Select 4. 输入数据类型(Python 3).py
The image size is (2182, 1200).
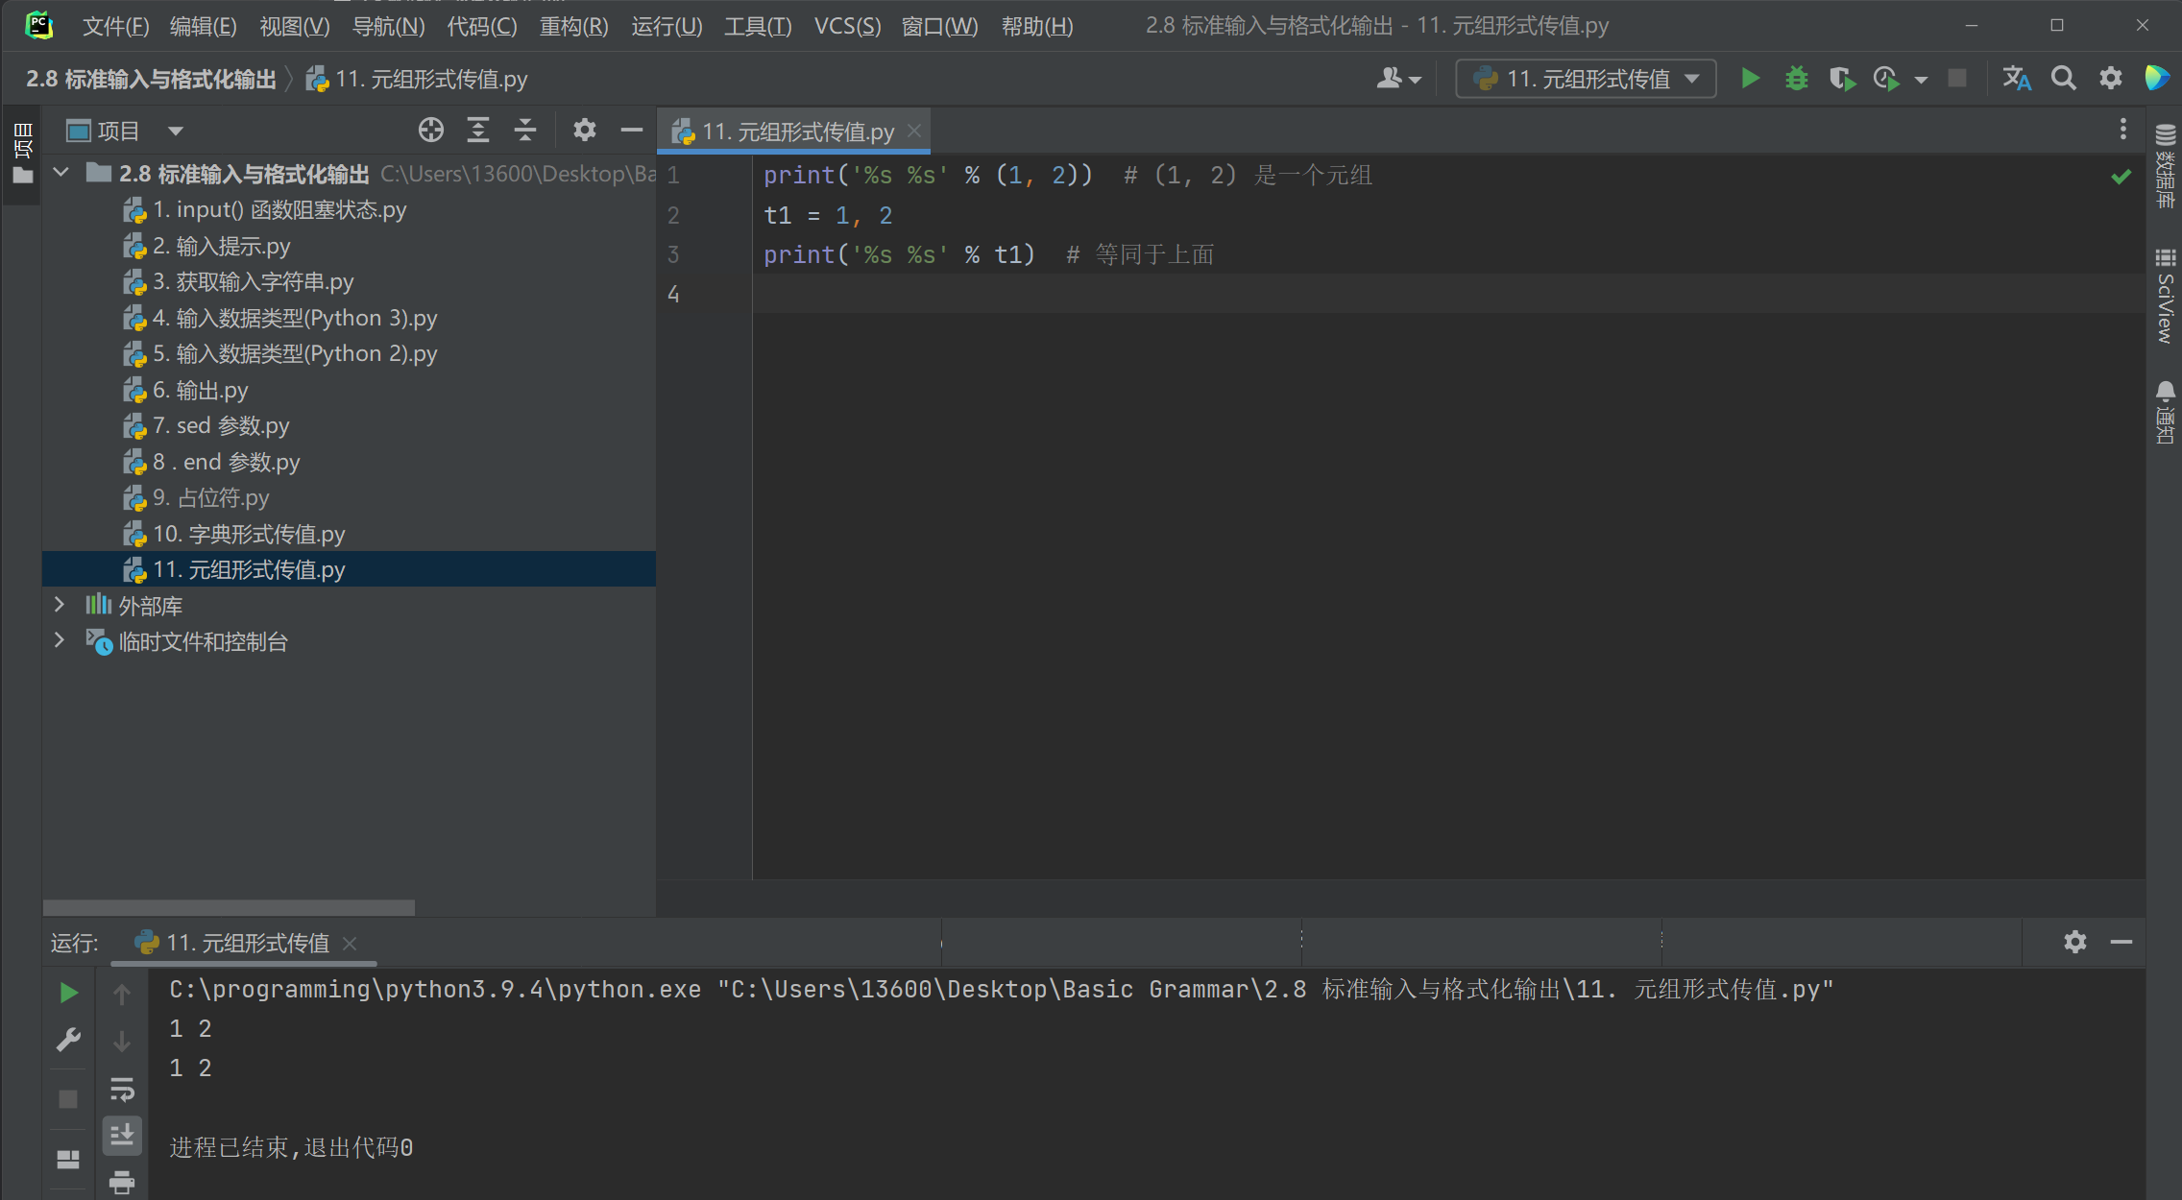point(279,318)
